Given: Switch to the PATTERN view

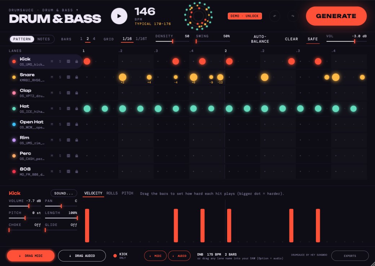Looking at the screenshot, I should click(22, 39).
